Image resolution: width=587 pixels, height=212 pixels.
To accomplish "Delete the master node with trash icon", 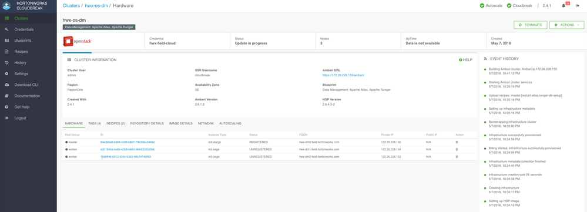I will coord(457,142).
